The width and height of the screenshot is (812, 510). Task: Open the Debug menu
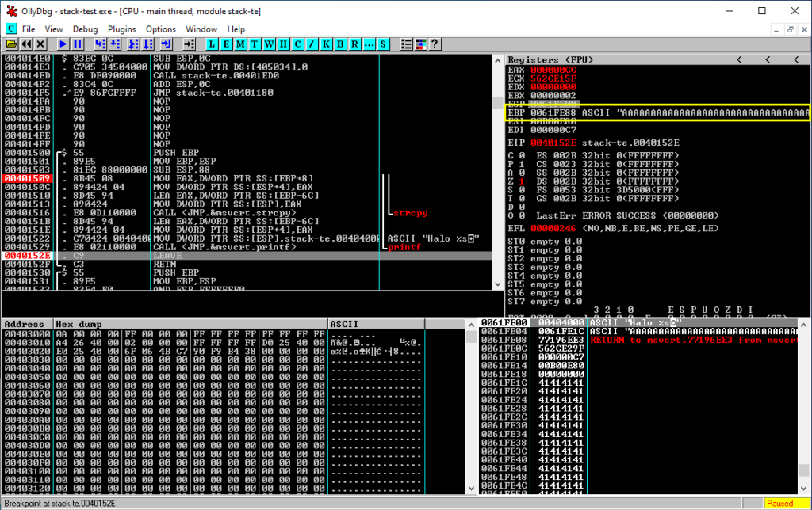pos(85,29)
